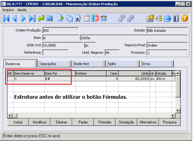Image resolution: width=193 pixels, height=141 pixels.
Task: Click the green go-to arrow icon
Action: (x=41, y=18)
